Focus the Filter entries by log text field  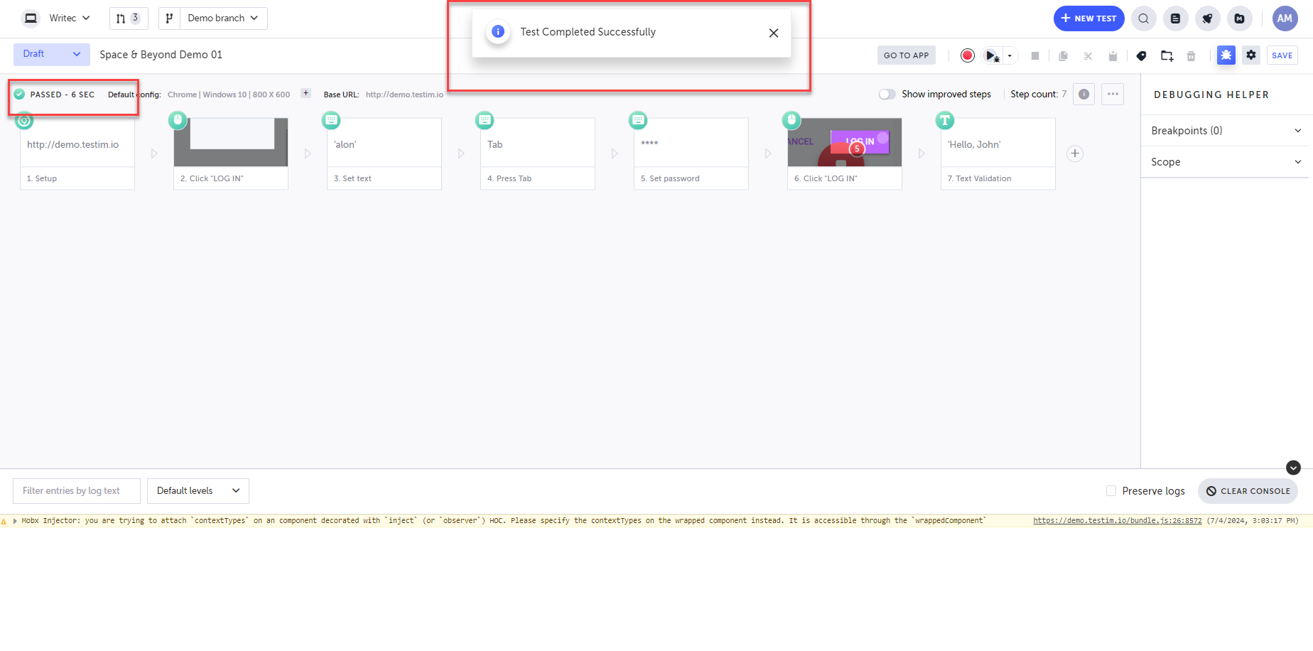pos(77,491)
